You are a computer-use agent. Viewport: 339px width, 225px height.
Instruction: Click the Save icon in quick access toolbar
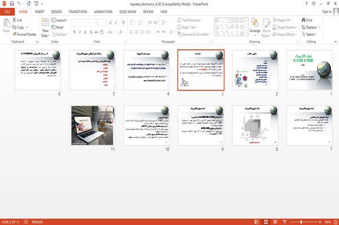(12, 4)
